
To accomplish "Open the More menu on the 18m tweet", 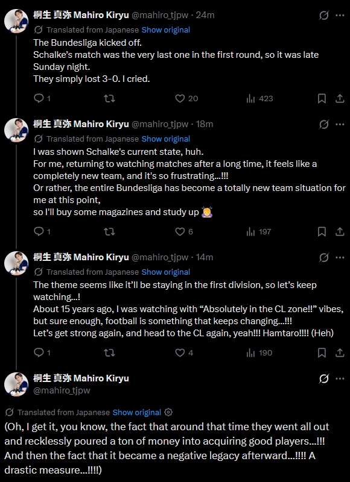I will (x=340, y=124).
